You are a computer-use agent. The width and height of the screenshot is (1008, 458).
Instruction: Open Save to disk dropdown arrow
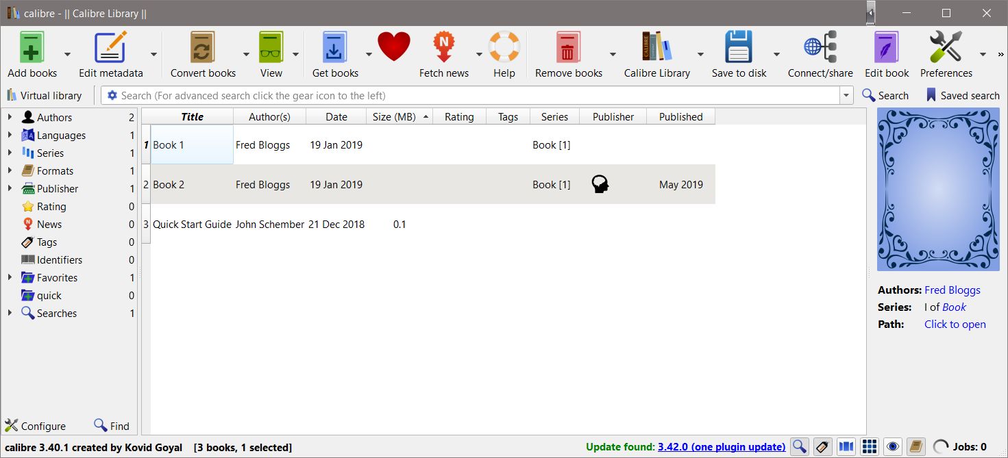coord(776,55)
